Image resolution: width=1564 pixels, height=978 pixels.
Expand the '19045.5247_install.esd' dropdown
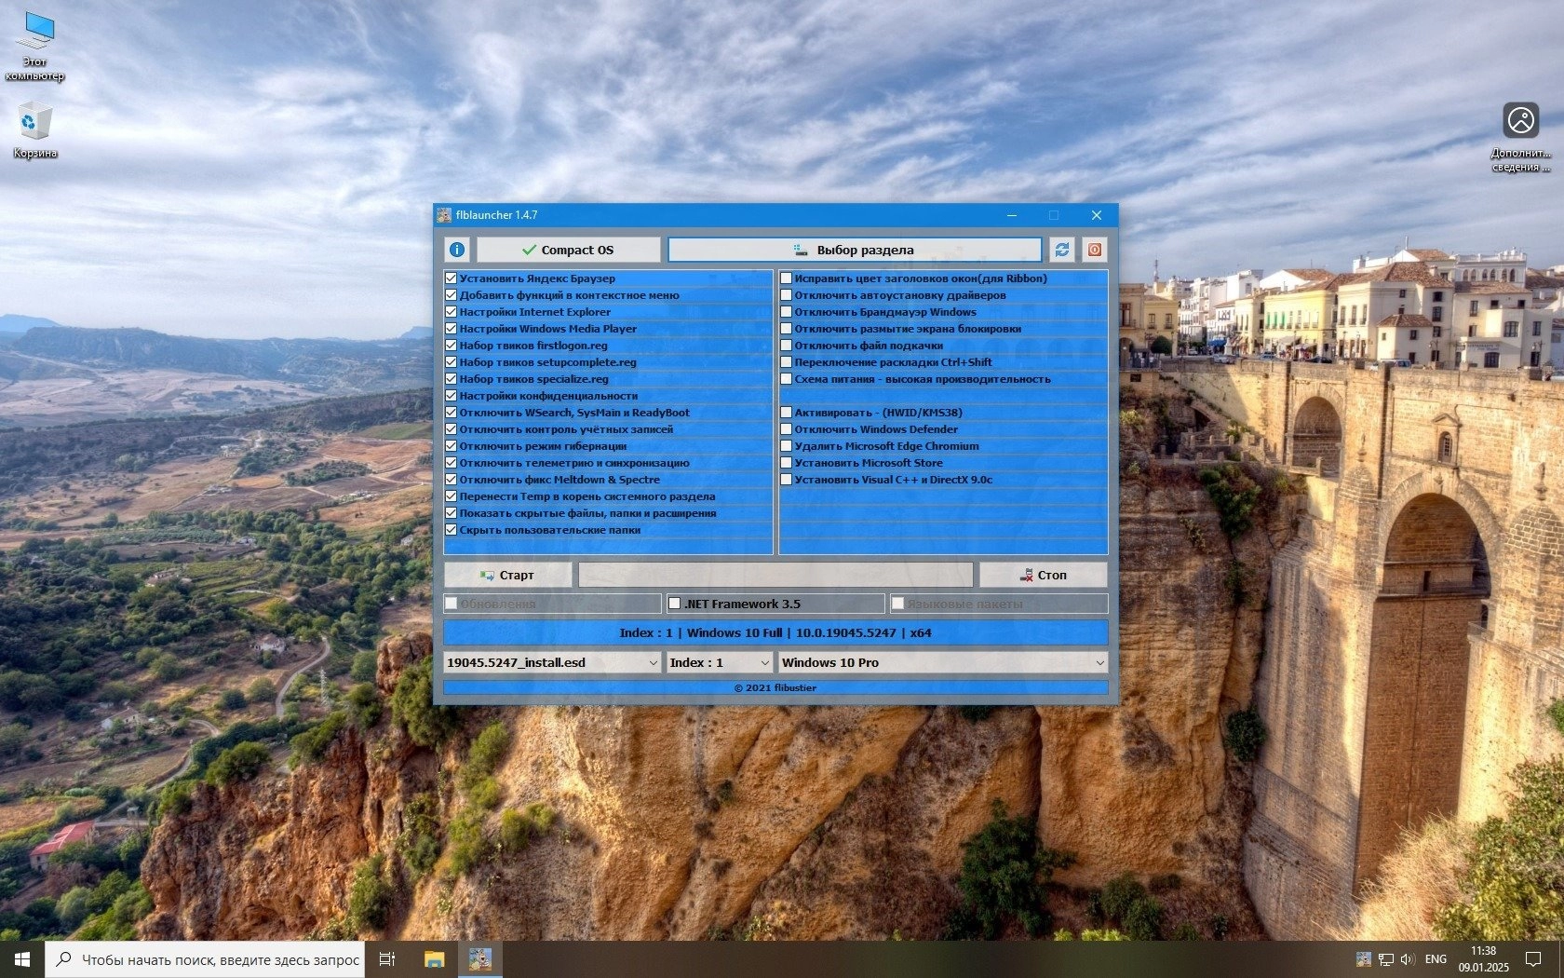click(x=552, y=662)
